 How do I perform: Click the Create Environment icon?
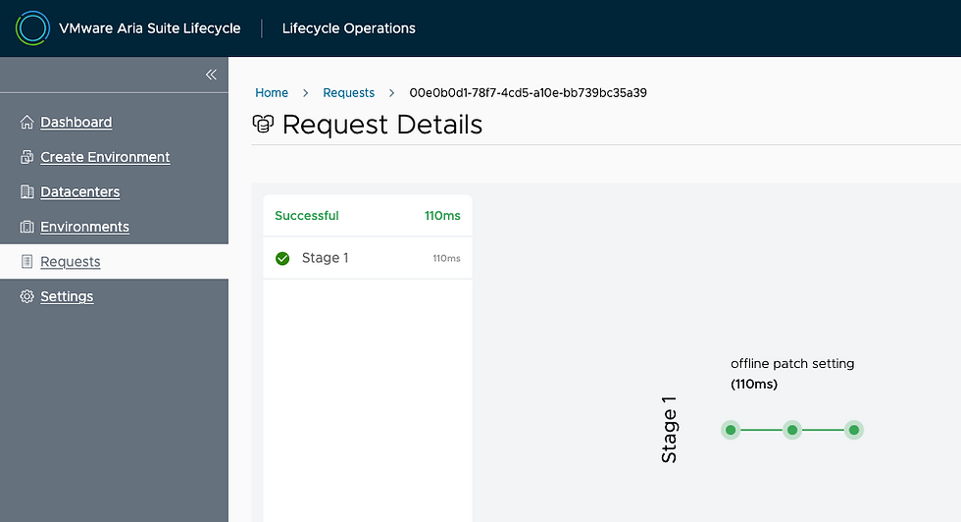coord(27,157)
